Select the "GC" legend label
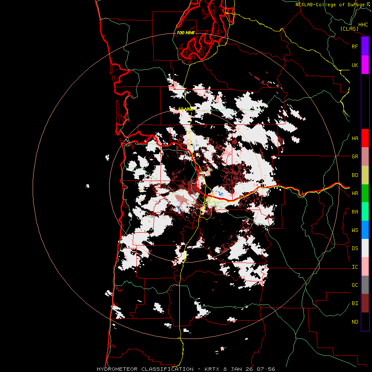 [355, 285]
